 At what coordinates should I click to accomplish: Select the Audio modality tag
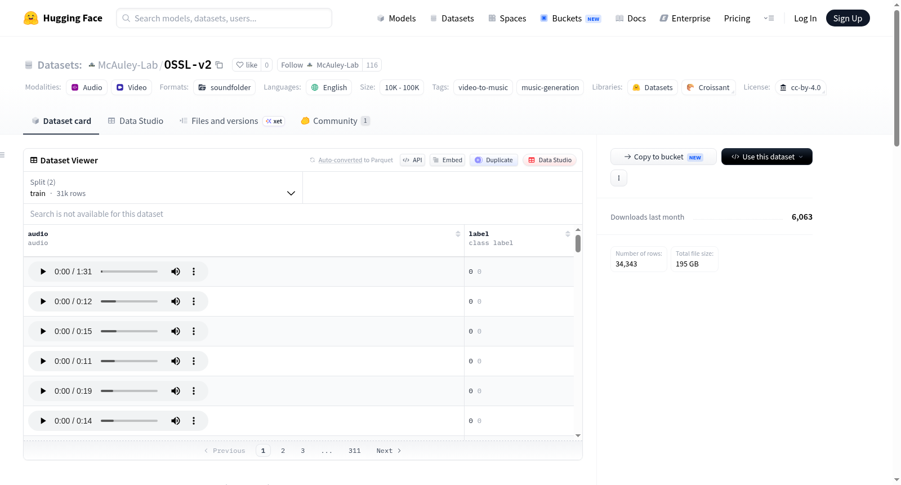(87, 87)
